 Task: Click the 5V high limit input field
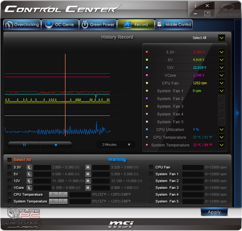[x=101, y=174]
